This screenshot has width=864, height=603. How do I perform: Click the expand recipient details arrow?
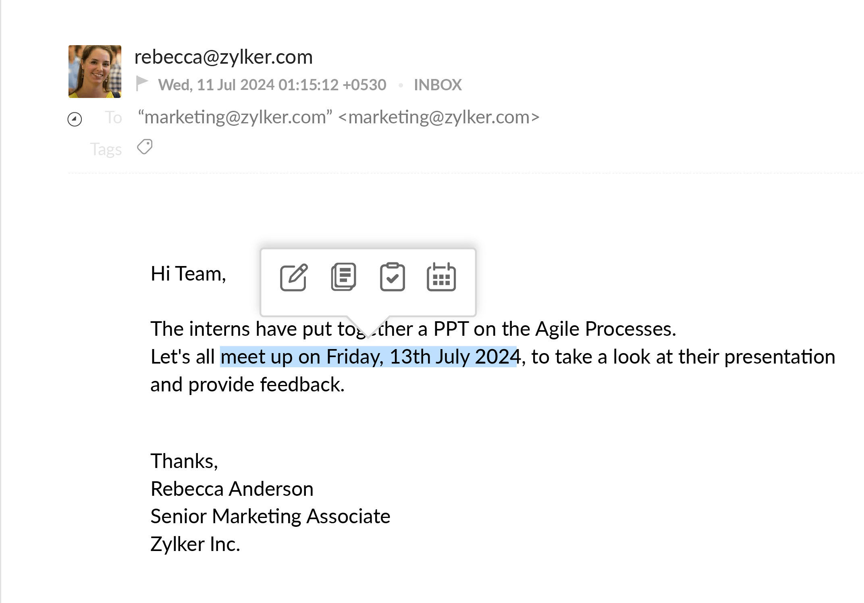74,118
